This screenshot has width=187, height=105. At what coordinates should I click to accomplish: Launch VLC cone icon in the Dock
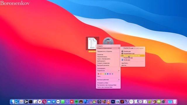108,102
